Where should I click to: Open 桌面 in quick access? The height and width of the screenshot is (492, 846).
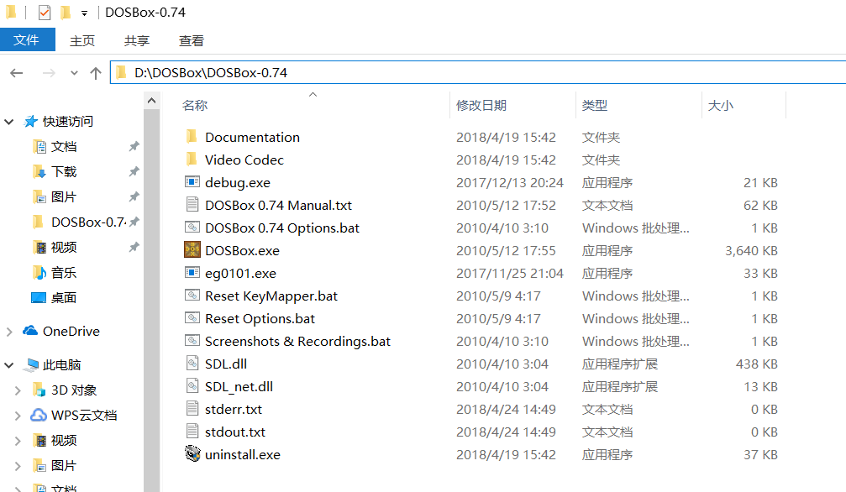(x=64, y=298)
